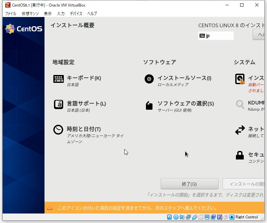Click recording screens icon in status bar
Image resolution: width=267 pixels, height=223 pixels.
click(x=213, y=217)
